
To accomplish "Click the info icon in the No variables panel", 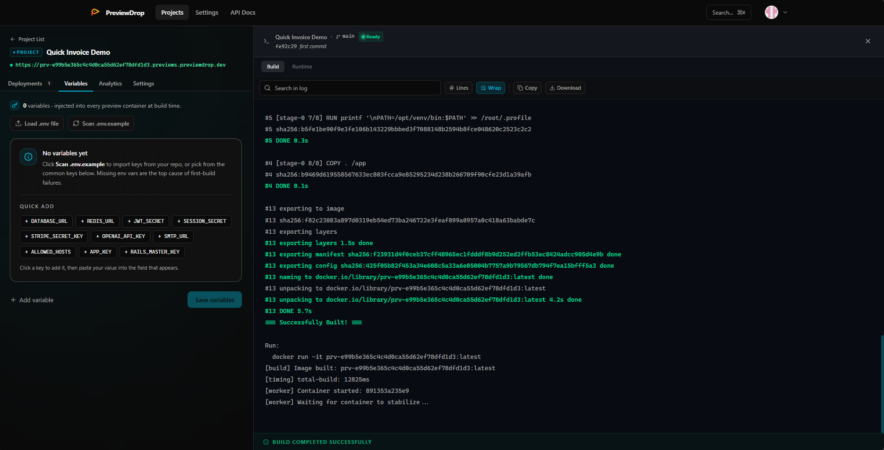I will pyautogui.click(x=28, y=156).
